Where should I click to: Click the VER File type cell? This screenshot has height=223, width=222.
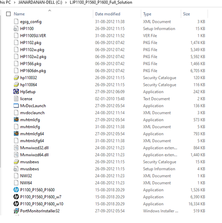(x=150, y=36)
